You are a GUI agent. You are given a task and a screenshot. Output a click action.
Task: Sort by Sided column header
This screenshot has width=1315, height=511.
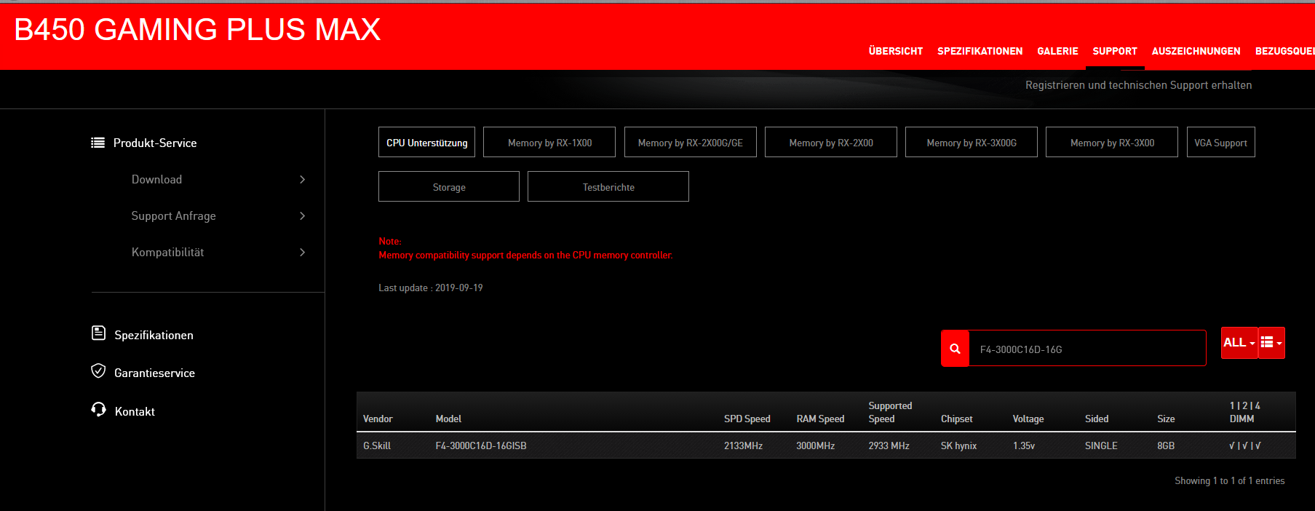point(1097,419)
